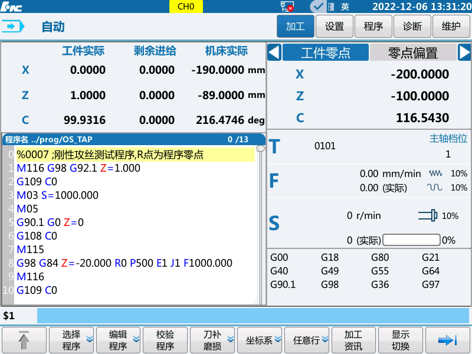Click the auto mode arrow icon
The height and width of the screenshot is (354, 472).
tap(13, 27)
